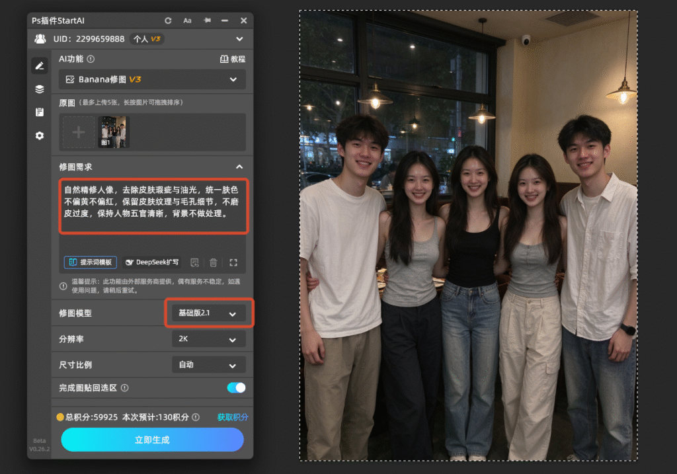Click the fullscreen expand prompt icon

tap(233, 262)
